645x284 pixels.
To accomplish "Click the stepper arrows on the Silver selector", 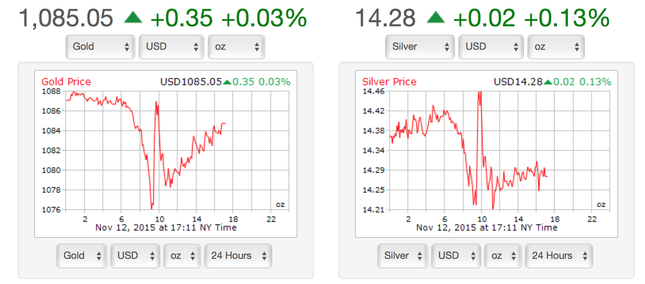I will 447,47.
